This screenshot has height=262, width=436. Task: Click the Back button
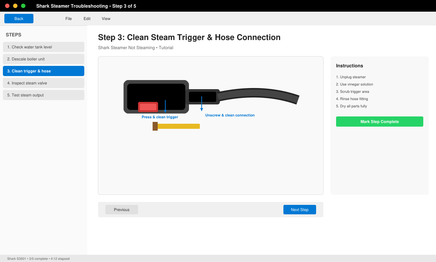(19, 19)
